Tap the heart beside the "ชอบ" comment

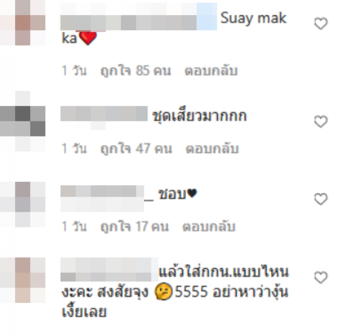[x=321, y=199]
